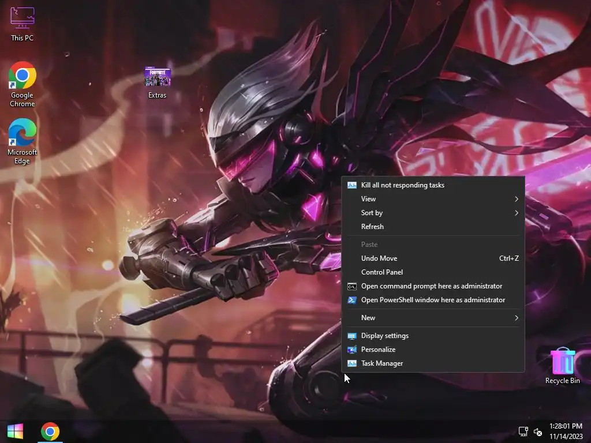Open the This PC desktop icon
This screenshot has width=591, height=443.
tap(23, 24)
